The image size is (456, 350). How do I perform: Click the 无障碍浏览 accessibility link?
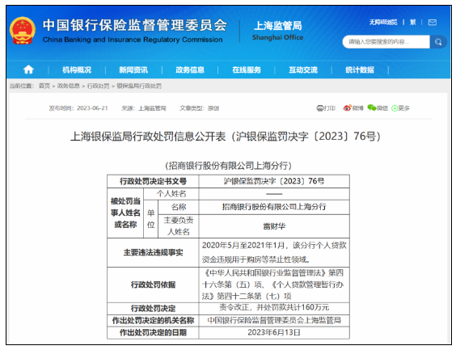[383, 23]
